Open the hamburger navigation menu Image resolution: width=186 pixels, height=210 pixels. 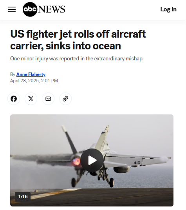pyautogui.click(x=12, y=9)
